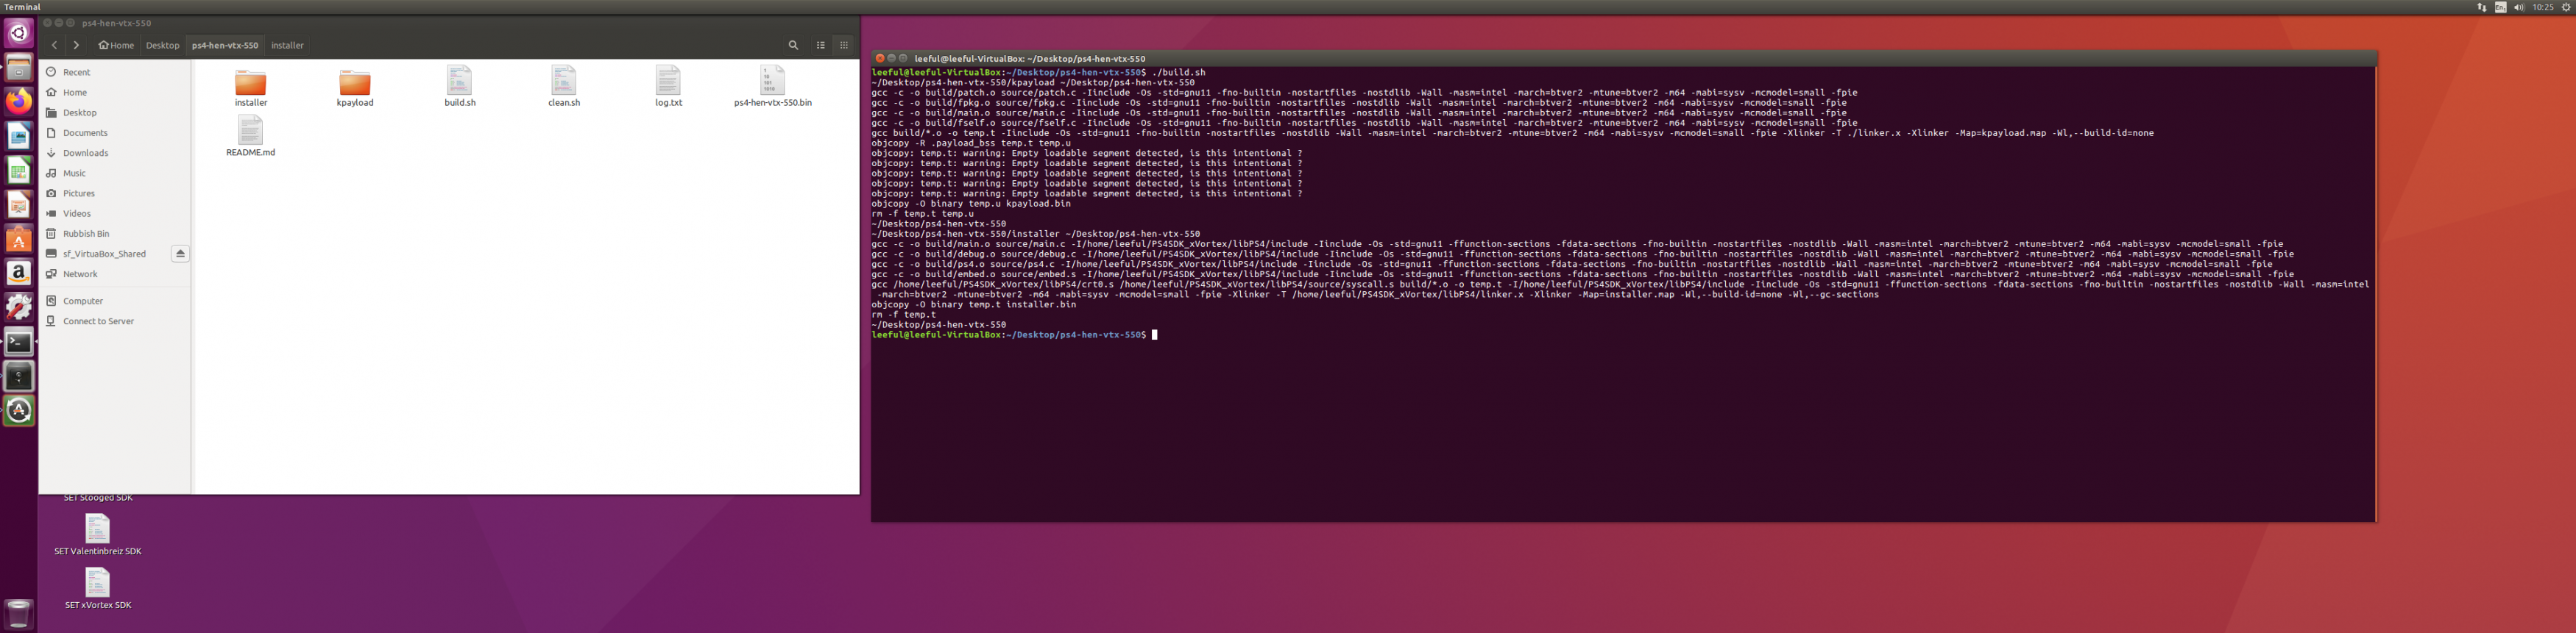The image size is (2576, 633).
Task: Open the sound volume indicator menu
Action: click(x=2519, y=7)
